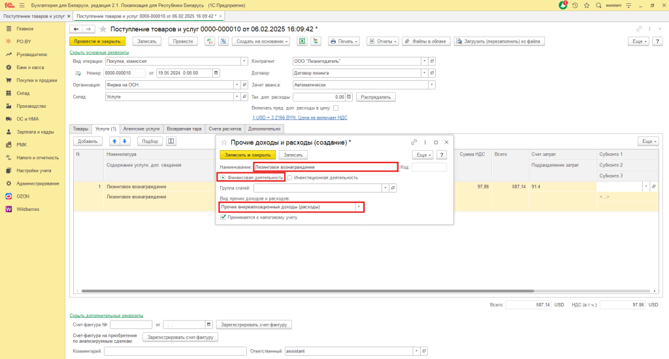Select Инвестиционная деятельность radio button
This screenshot has height=359, width=669.
(289, 178)
